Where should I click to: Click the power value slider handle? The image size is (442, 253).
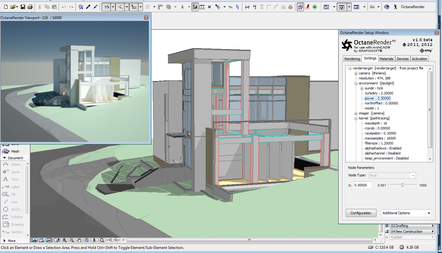pos(403,185)
